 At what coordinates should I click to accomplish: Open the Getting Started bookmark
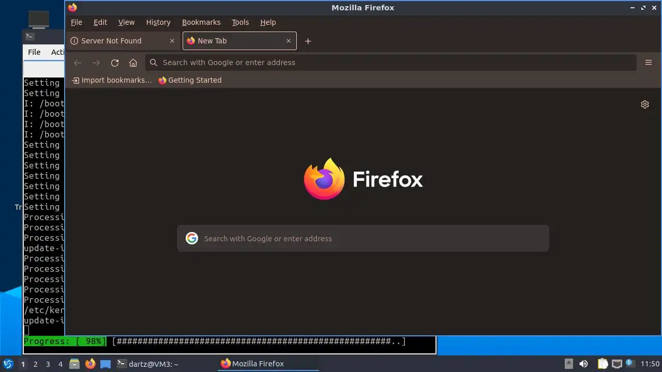point(190,80)
